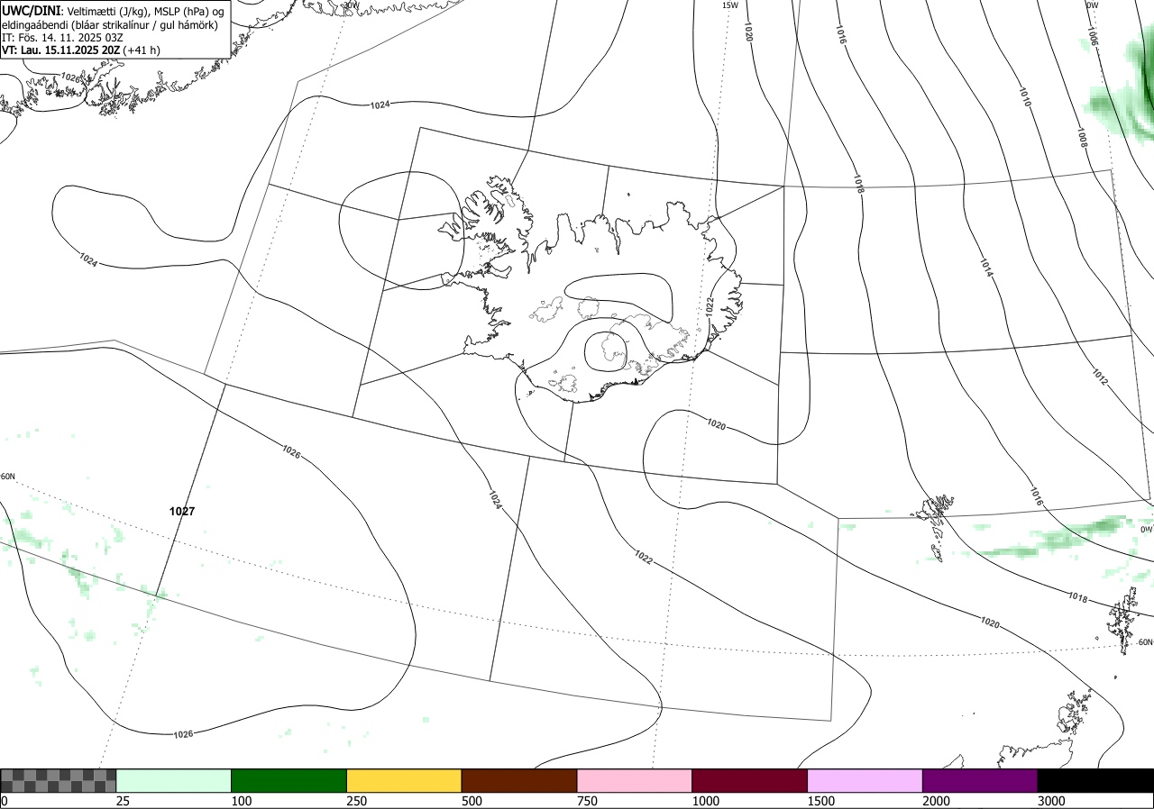Image resolution: width=1154 pixels, height=809 pixels.
Task: Click the legend value 25
Action: (123, 801)
